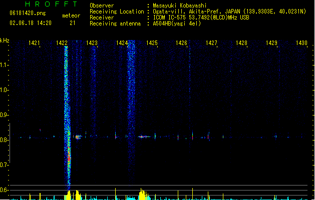Click the 1425 time axis label
Viewport: 315px width, 200px height.
152,43
